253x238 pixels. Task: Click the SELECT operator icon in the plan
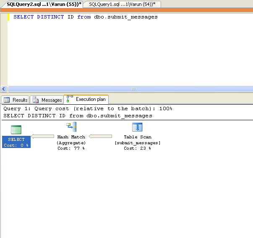(x=16, y=130)
